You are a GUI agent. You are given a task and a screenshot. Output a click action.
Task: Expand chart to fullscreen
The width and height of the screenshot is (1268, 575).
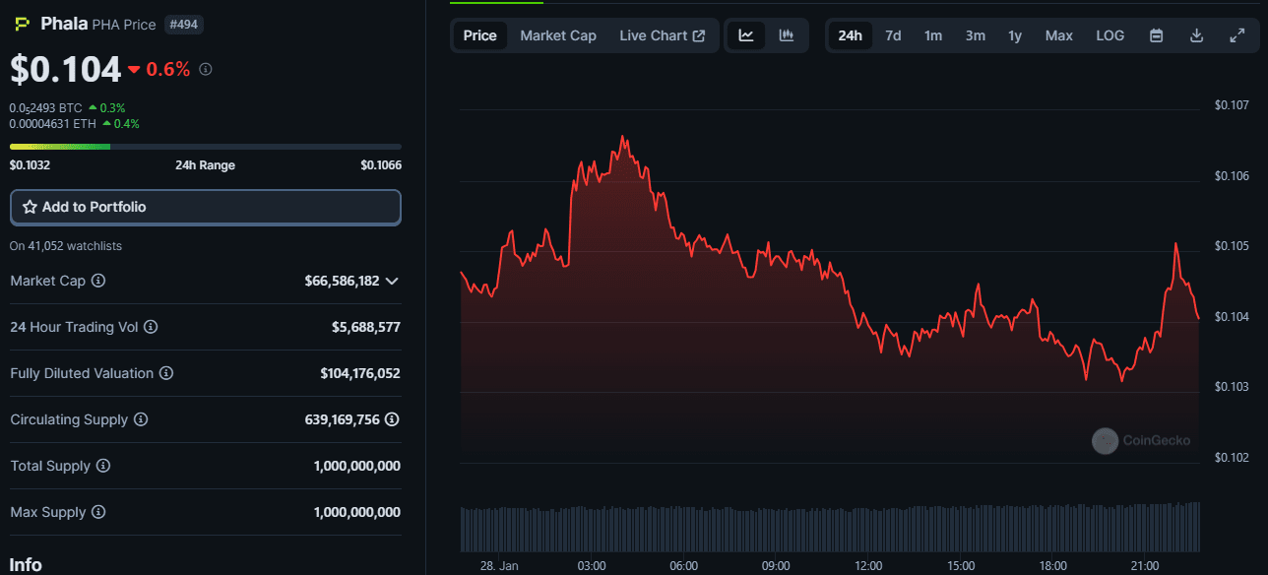(x=1237, y=35)
